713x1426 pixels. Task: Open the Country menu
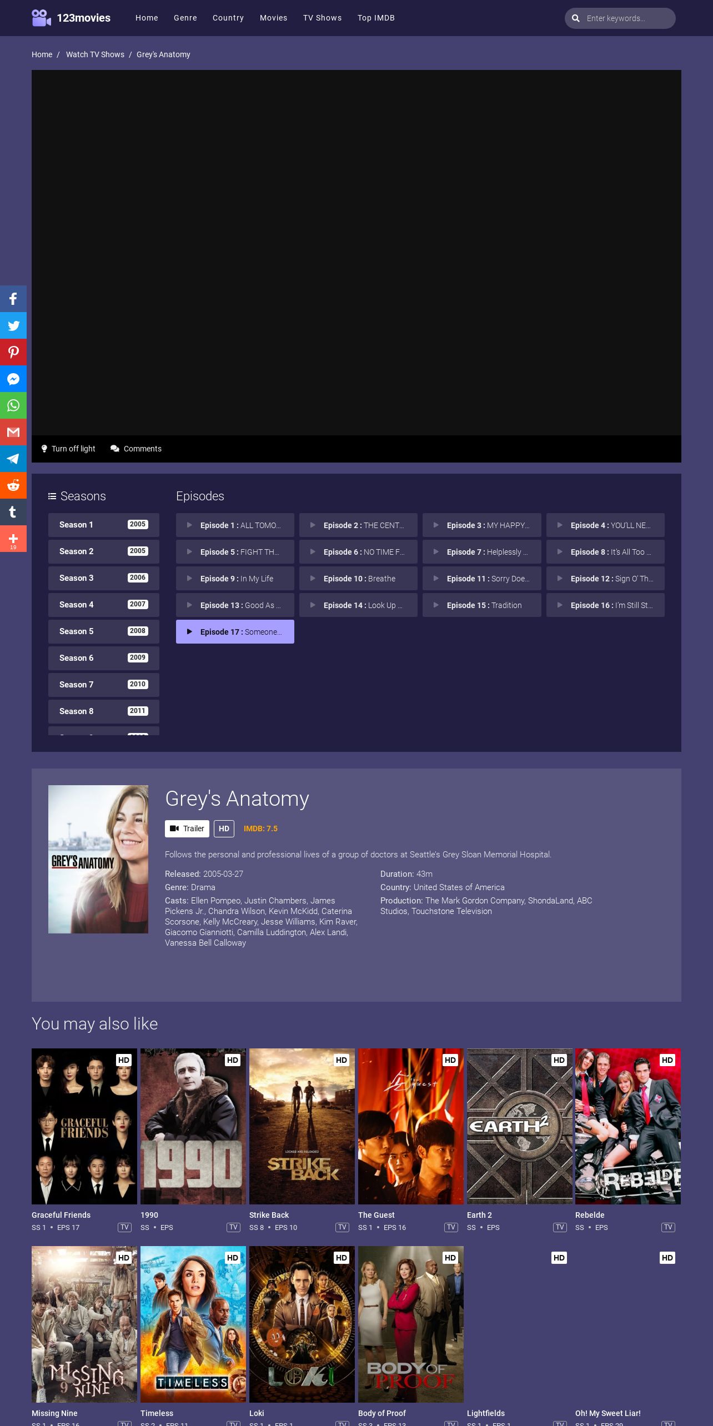coord(228,18)
